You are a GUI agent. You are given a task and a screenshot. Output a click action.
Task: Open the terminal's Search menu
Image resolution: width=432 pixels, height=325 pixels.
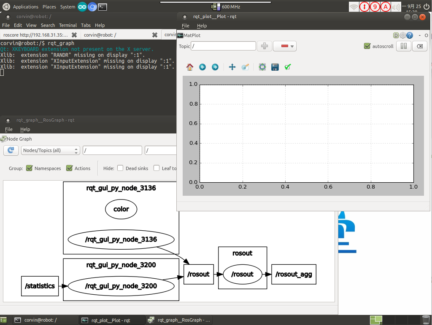pos(48,25)
